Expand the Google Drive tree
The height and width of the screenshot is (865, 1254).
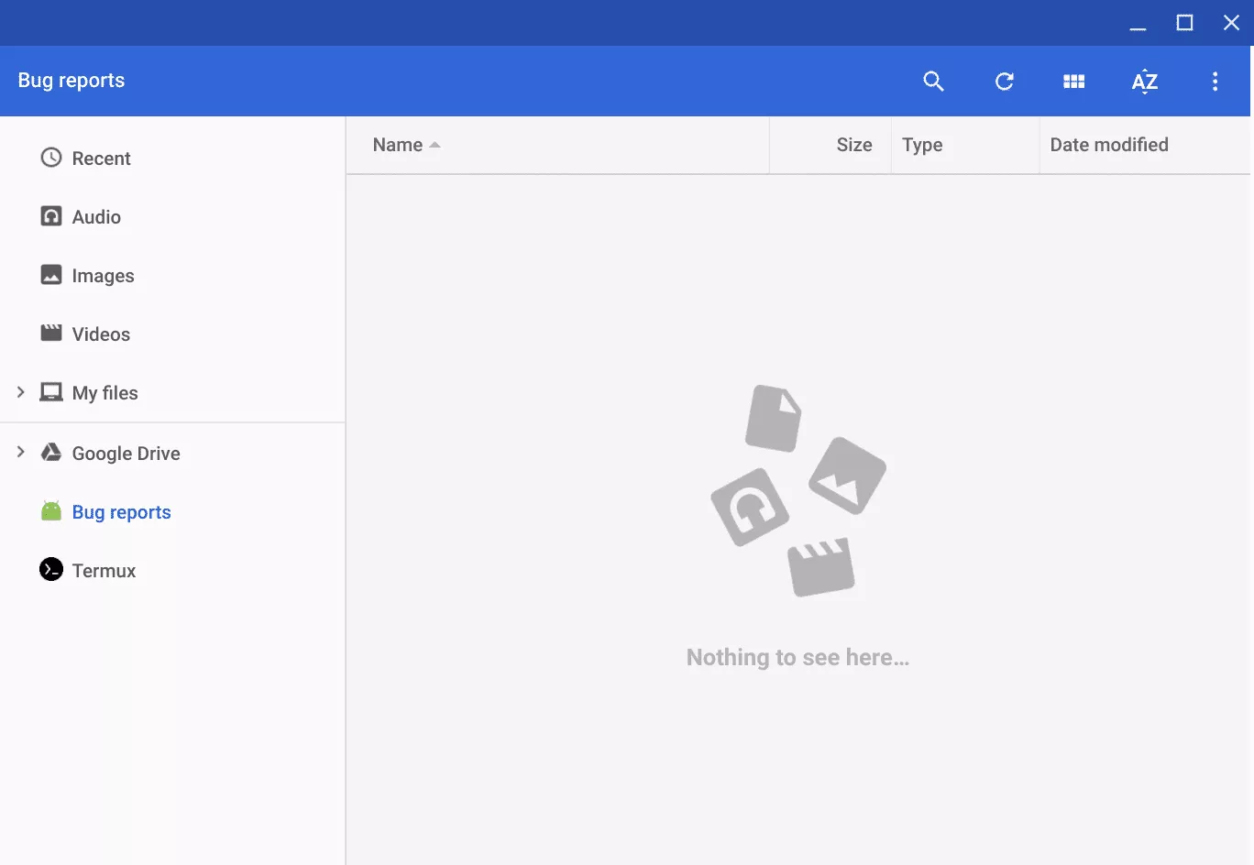[x=20, y=452]
